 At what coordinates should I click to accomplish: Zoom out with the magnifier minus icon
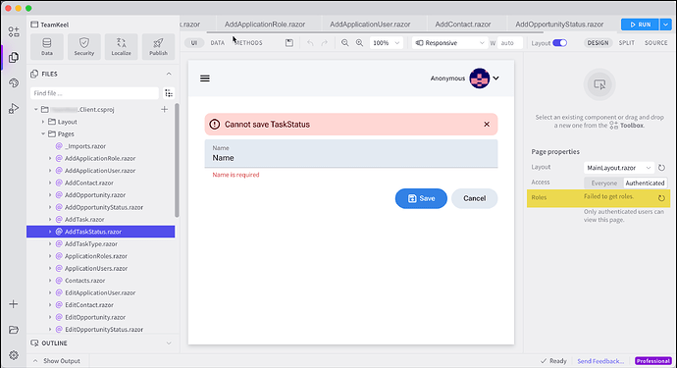344,43
